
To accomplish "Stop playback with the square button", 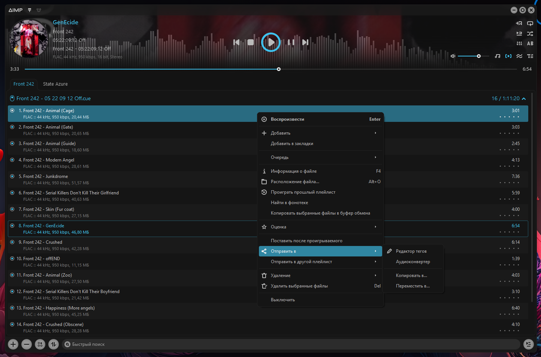I will click(251, 42).
